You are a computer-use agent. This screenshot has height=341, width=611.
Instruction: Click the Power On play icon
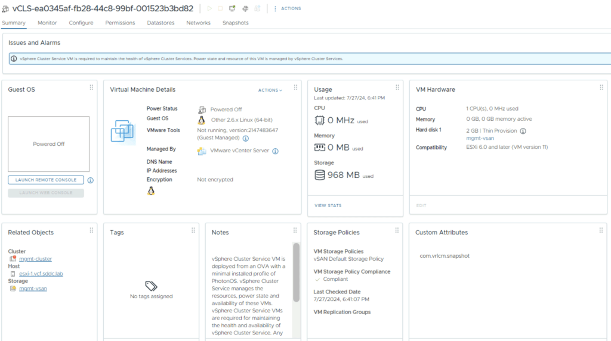209,8
